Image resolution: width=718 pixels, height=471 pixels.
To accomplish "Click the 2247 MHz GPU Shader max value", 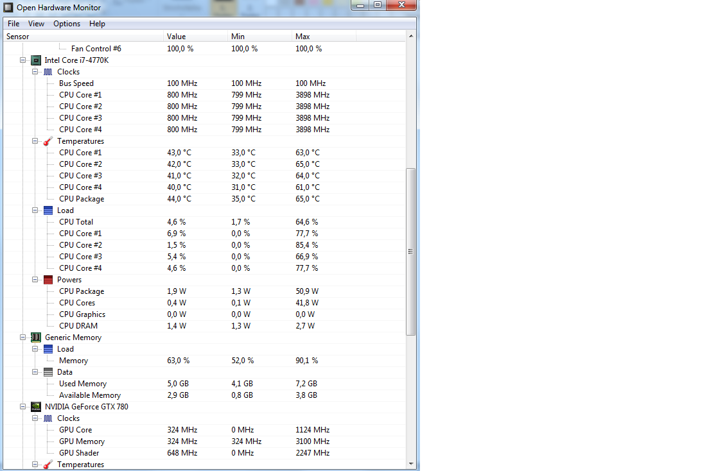I will coord(313,452).
